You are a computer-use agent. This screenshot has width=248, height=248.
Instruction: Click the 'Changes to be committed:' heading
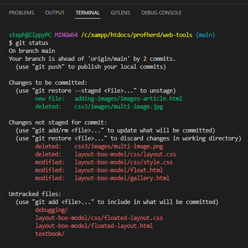[x=48, y=83]
